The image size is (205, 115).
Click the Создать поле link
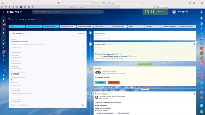26,105
